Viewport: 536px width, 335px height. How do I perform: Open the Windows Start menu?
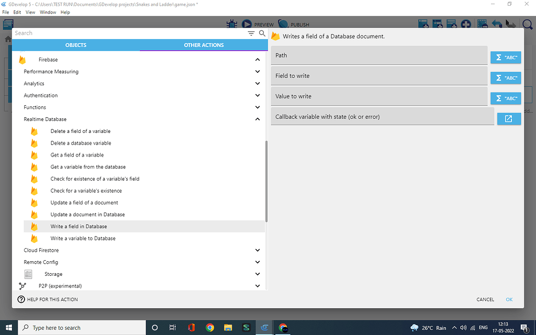tap(8, 328)
